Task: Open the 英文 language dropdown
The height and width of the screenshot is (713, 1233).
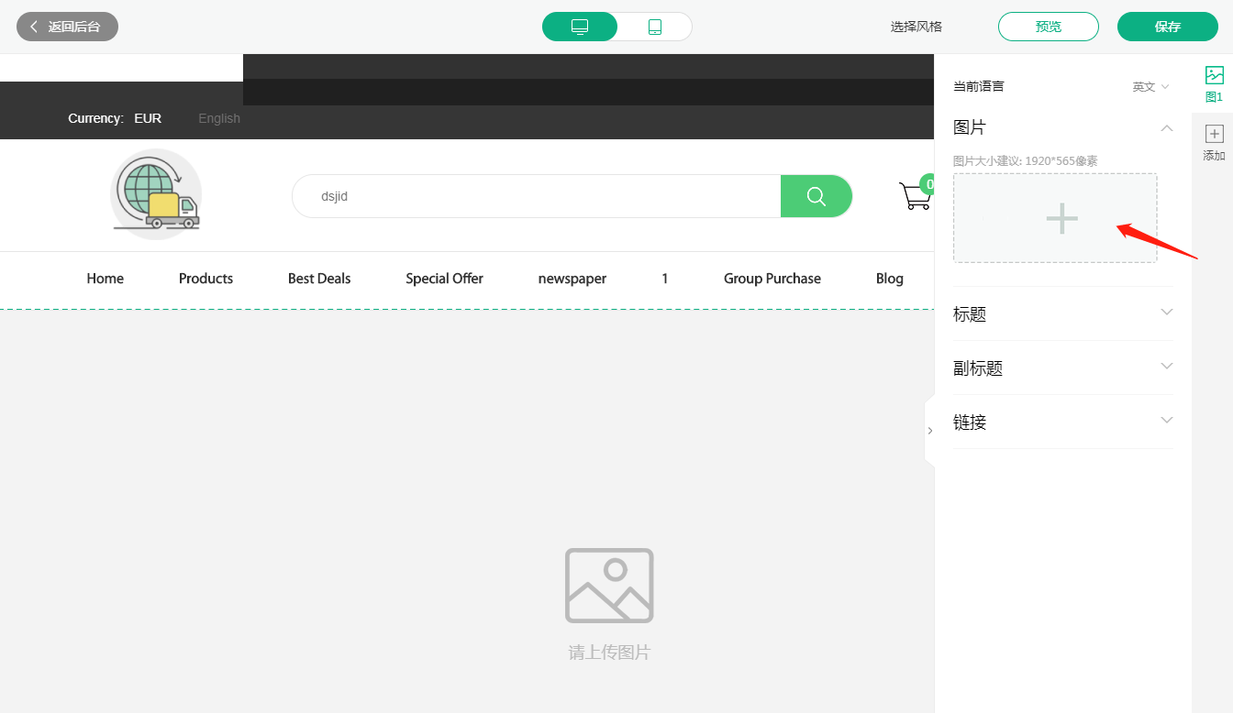Action: 1150,86
